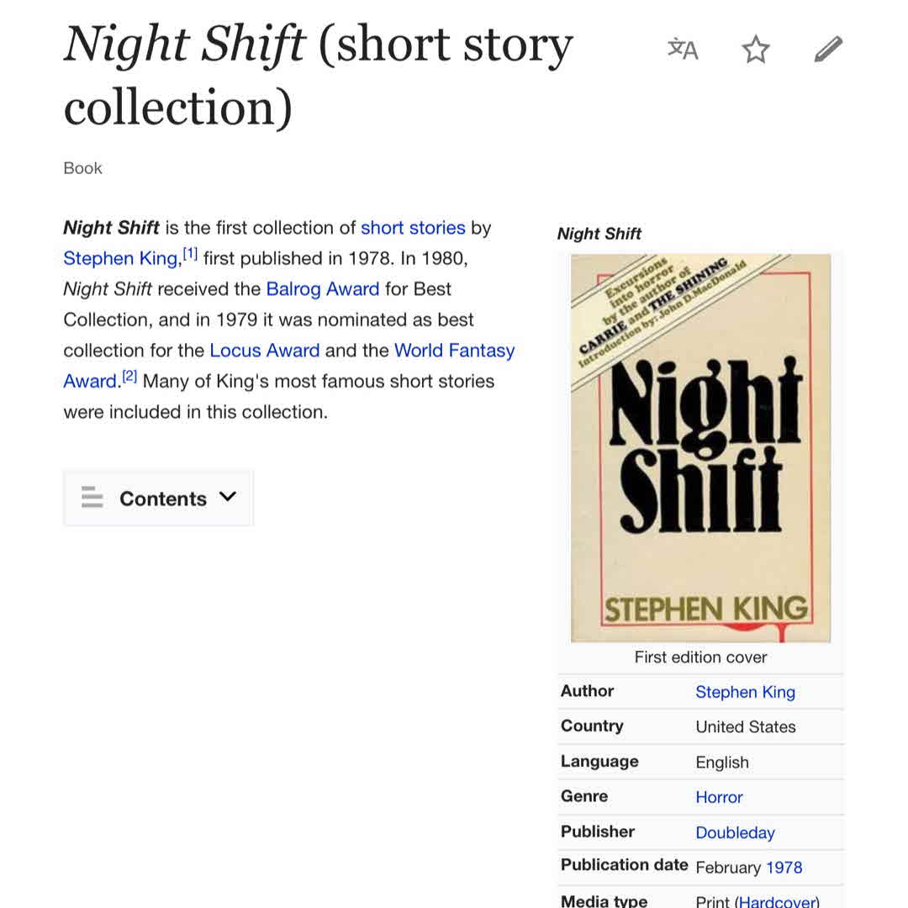Image resolution: width=908 pixels, height=908 pixels.
Task: Click the Horror genre link
Action: click(719, 797)
